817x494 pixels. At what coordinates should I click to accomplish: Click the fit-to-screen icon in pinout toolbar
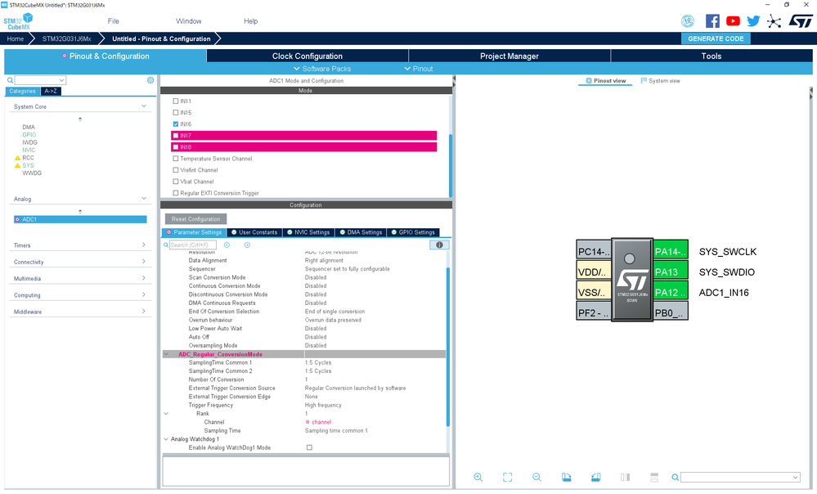point(508,477)
